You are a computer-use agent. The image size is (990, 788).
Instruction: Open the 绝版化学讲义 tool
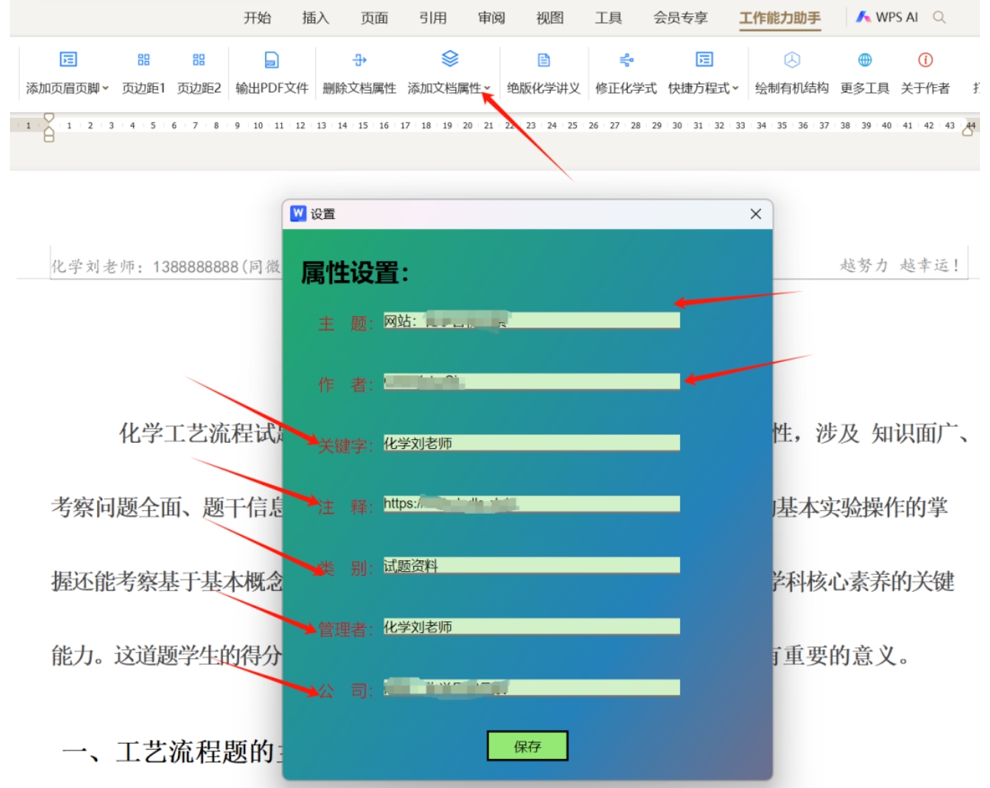point(543,60)
